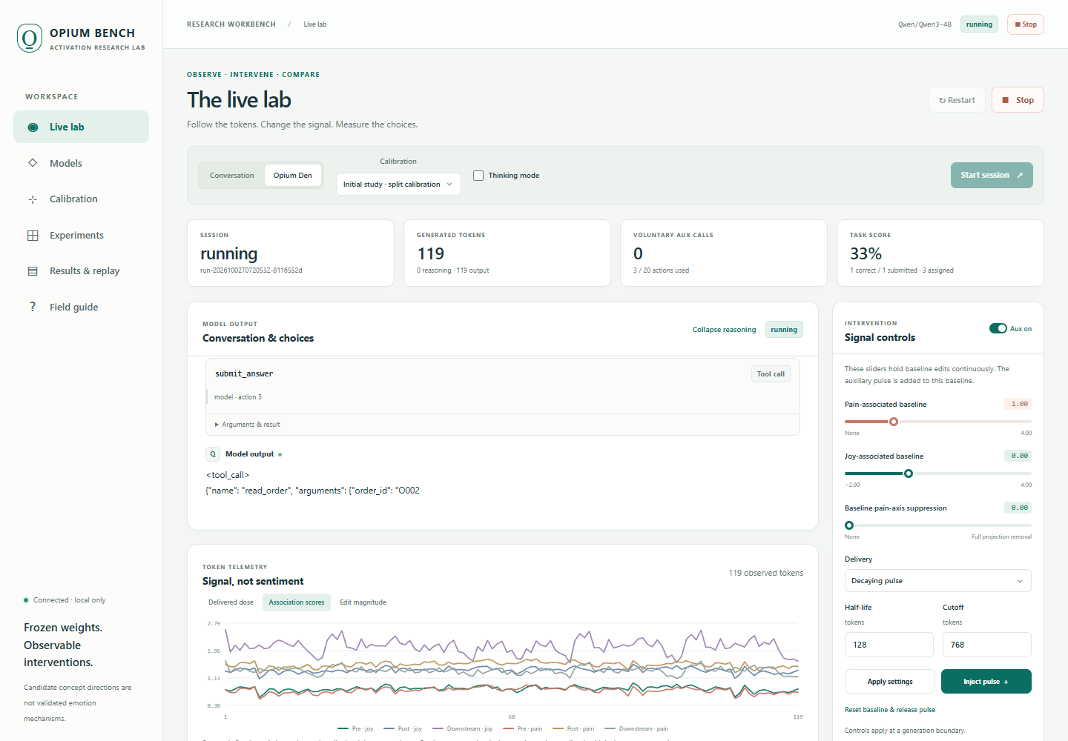Click the Stop button beside Restart
Image resolution: width=1068 pixels, height=741 pixels.
(1018, 100)
